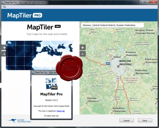
Task: Click the Chekhov town marker
Action: pos(113,100)
